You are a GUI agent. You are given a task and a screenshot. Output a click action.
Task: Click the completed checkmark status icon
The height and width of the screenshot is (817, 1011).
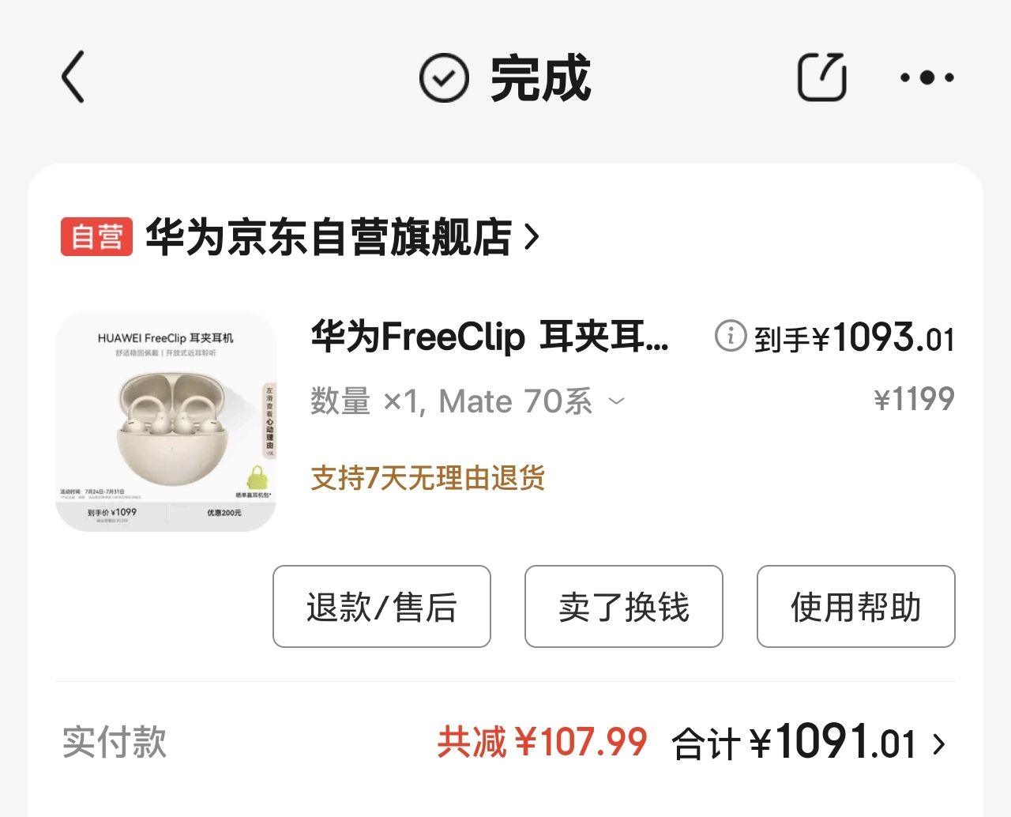point(443,77)
